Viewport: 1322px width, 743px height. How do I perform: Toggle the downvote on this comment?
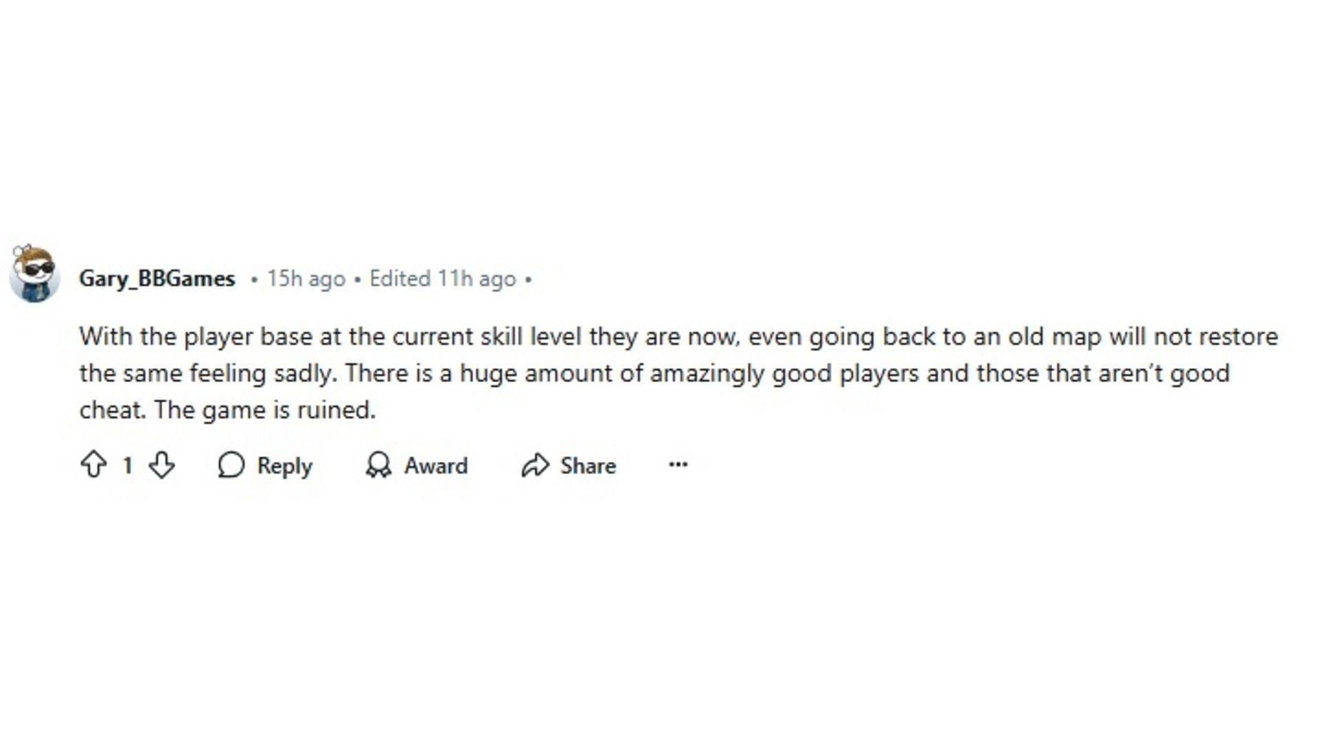(x=162, y=465)
